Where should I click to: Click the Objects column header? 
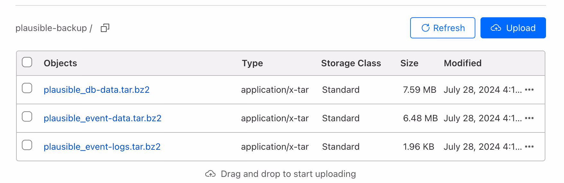(x=60, y=63)
